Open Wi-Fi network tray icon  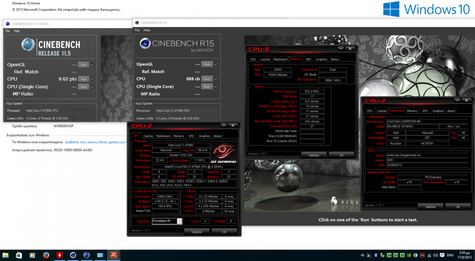click(429, 255)
